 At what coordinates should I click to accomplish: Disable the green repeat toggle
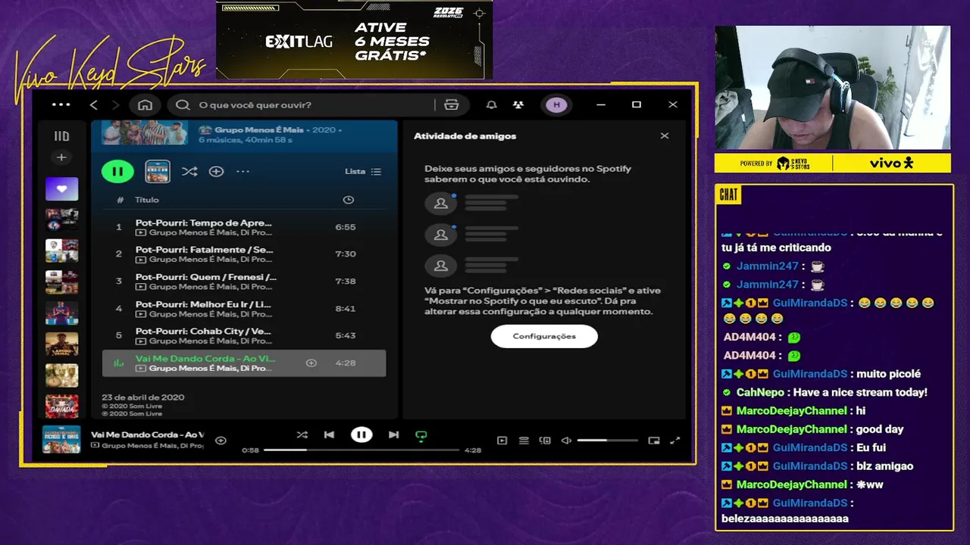[421, 435]
